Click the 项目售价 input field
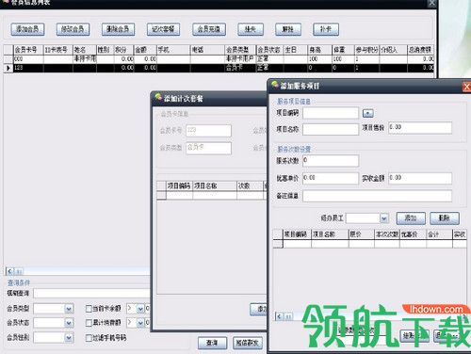This screenshot has width=471, height=354. click(x=420, y=128)
